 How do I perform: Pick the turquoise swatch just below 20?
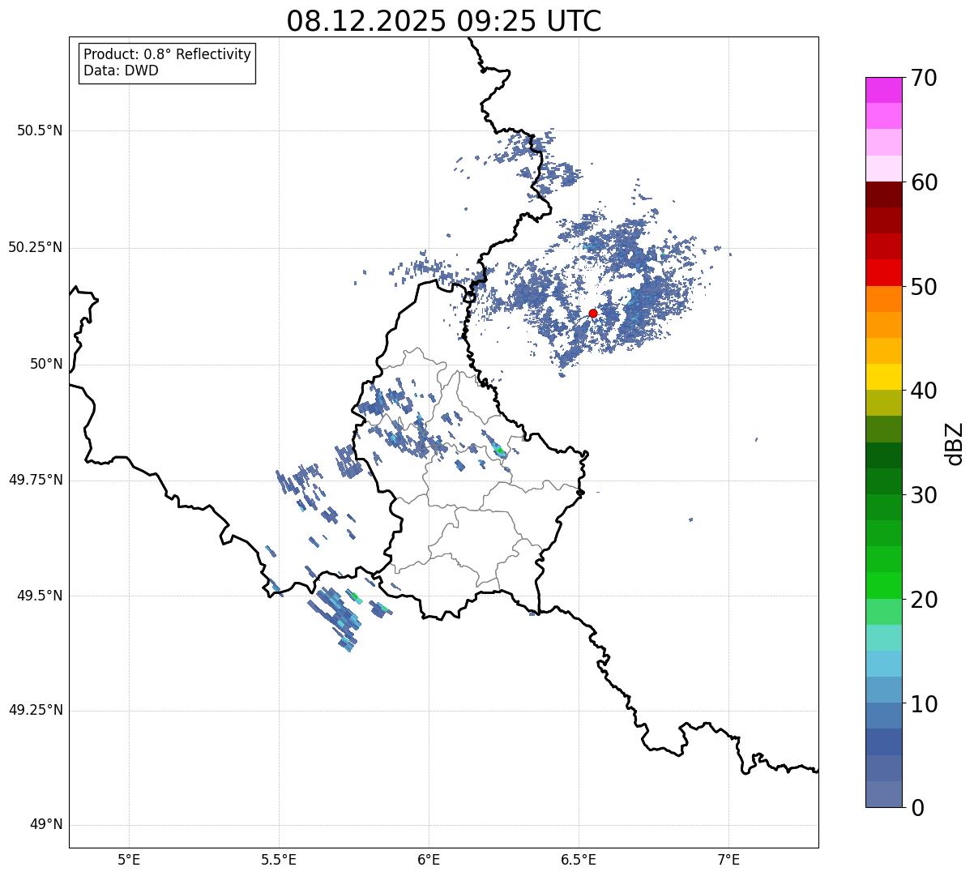click(x=883, y=612)
